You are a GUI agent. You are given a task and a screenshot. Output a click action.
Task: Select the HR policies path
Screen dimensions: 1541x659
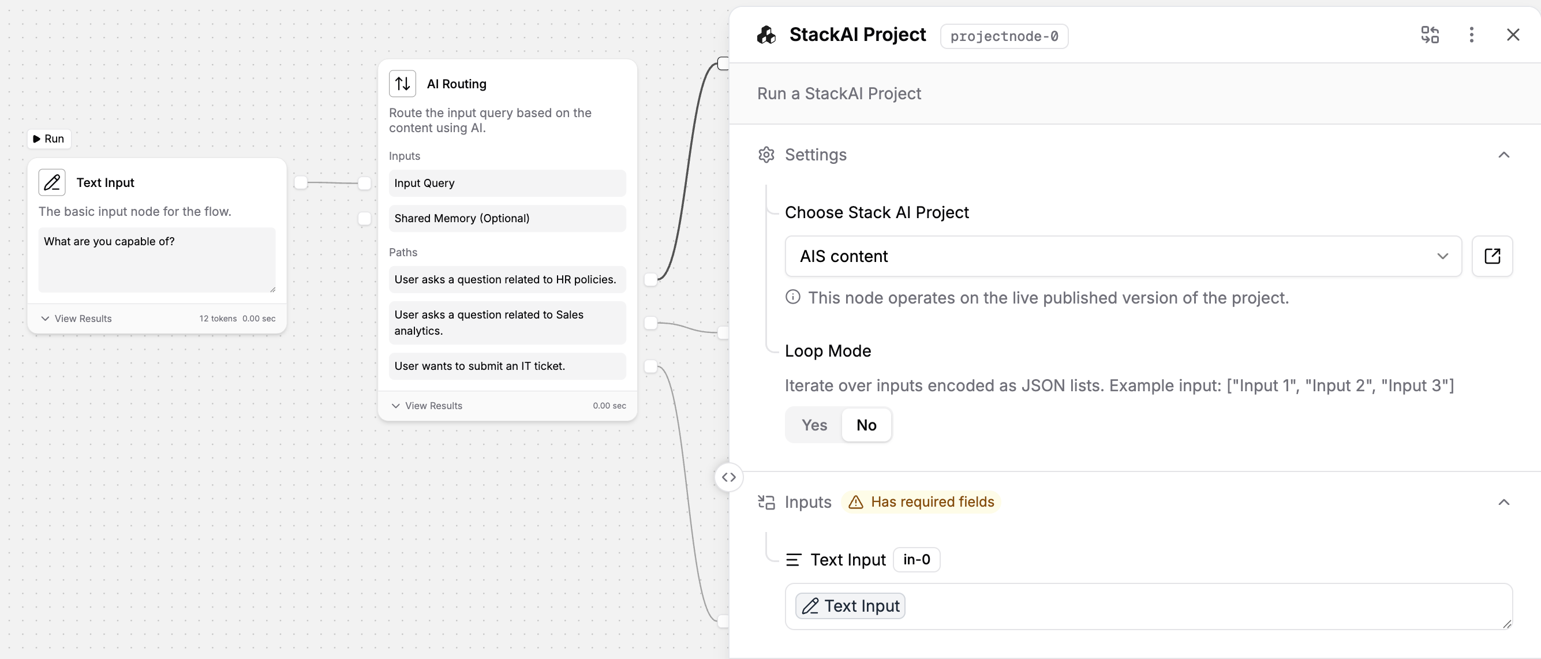coord(506,279)
